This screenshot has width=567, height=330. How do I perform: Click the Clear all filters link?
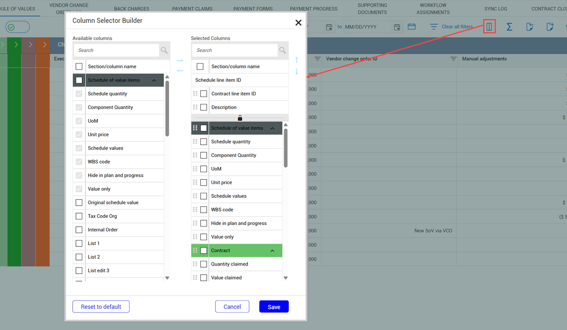[x=457, y=27]
